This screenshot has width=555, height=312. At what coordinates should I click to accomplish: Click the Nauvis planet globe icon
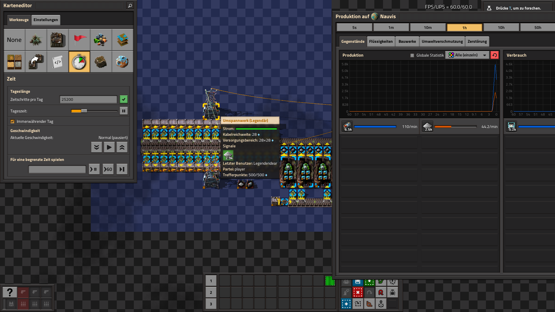click(x=375, y=16)
